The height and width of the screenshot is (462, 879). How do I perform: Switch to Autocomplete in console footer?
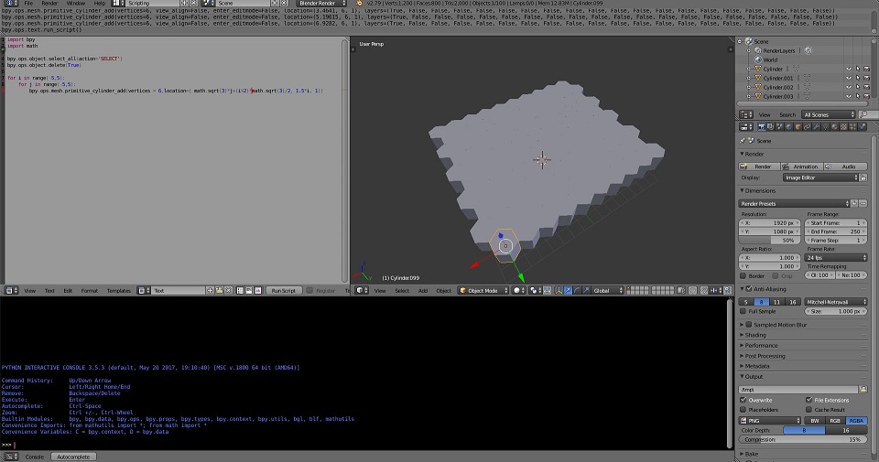pos(73,457)
